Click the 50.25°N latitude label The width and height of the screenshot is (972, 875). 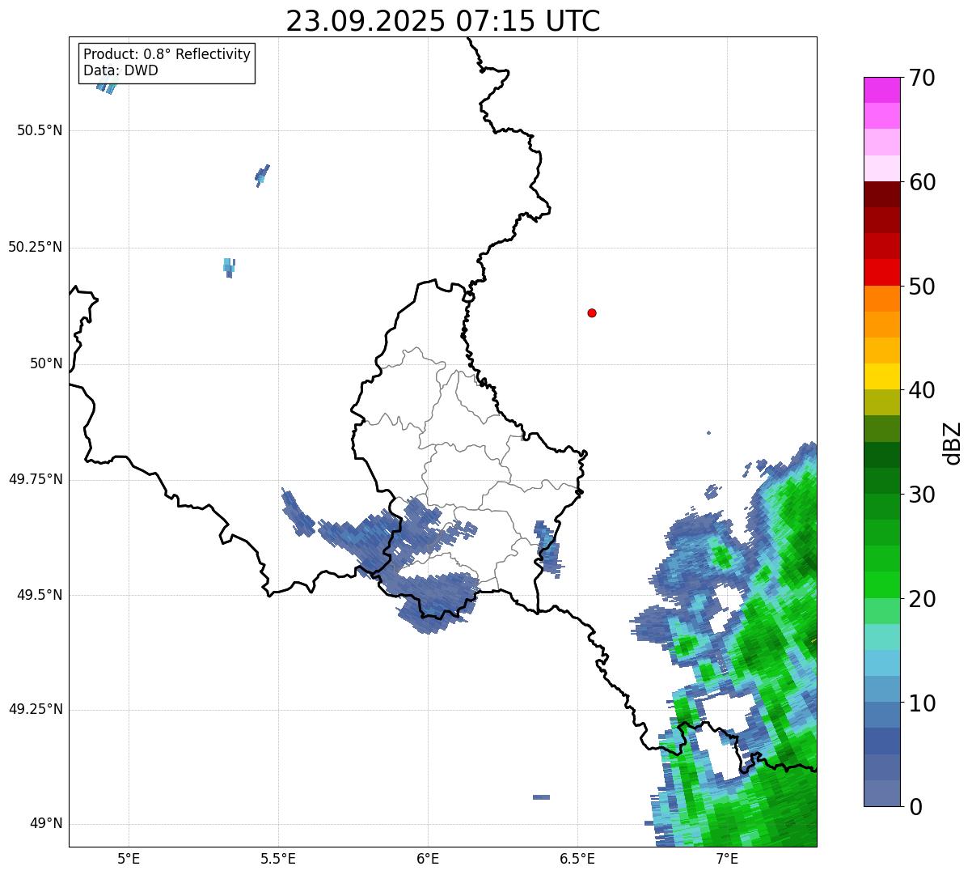coord(35,247)
